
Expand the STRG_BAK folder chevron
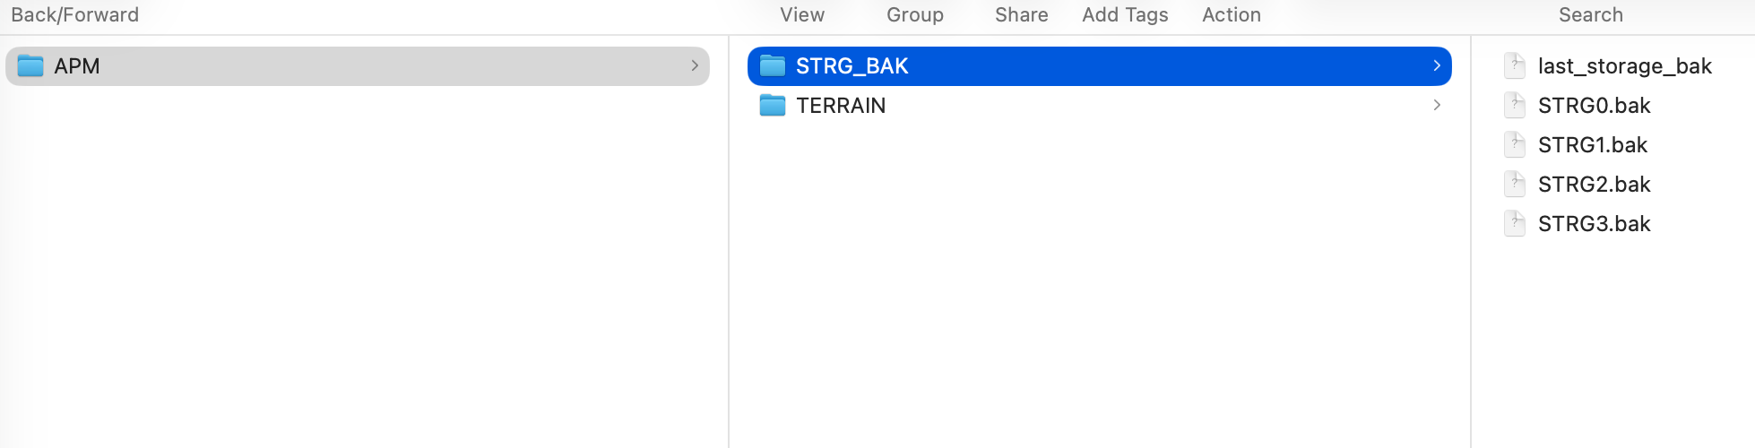1437,66
